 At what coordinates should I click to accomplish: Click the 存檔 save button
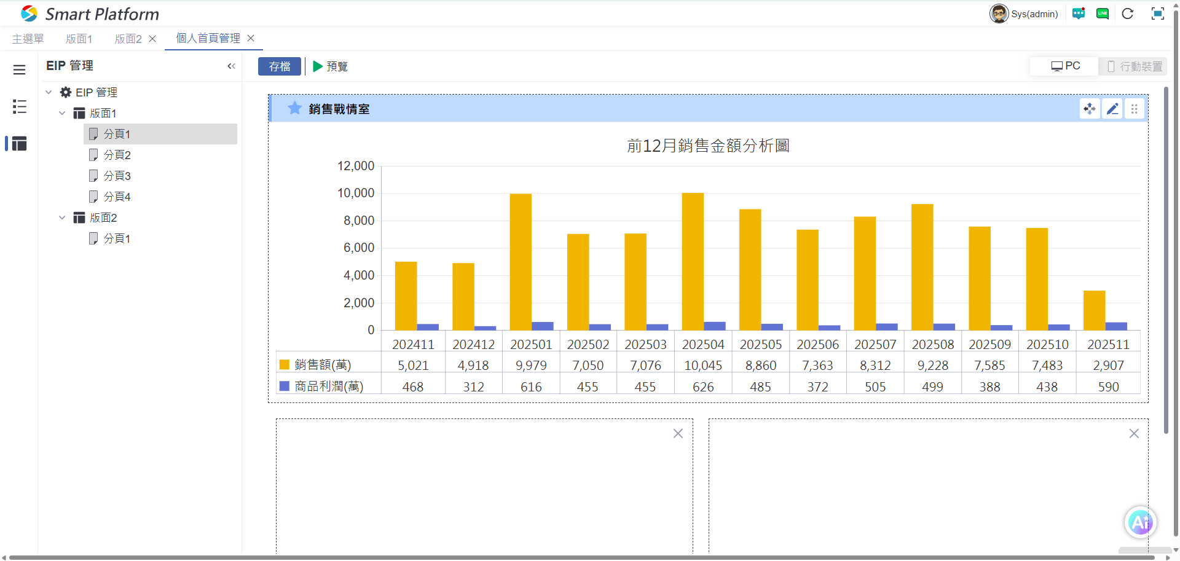pyautogui.click(x=280, y=66)
